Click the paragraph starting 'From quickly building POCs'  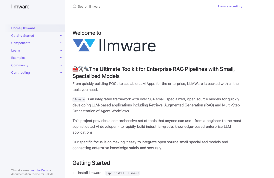156,86
